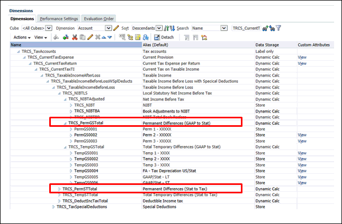Sort members in ascending order
Screen dimensions: 342x224
point(167,28)
